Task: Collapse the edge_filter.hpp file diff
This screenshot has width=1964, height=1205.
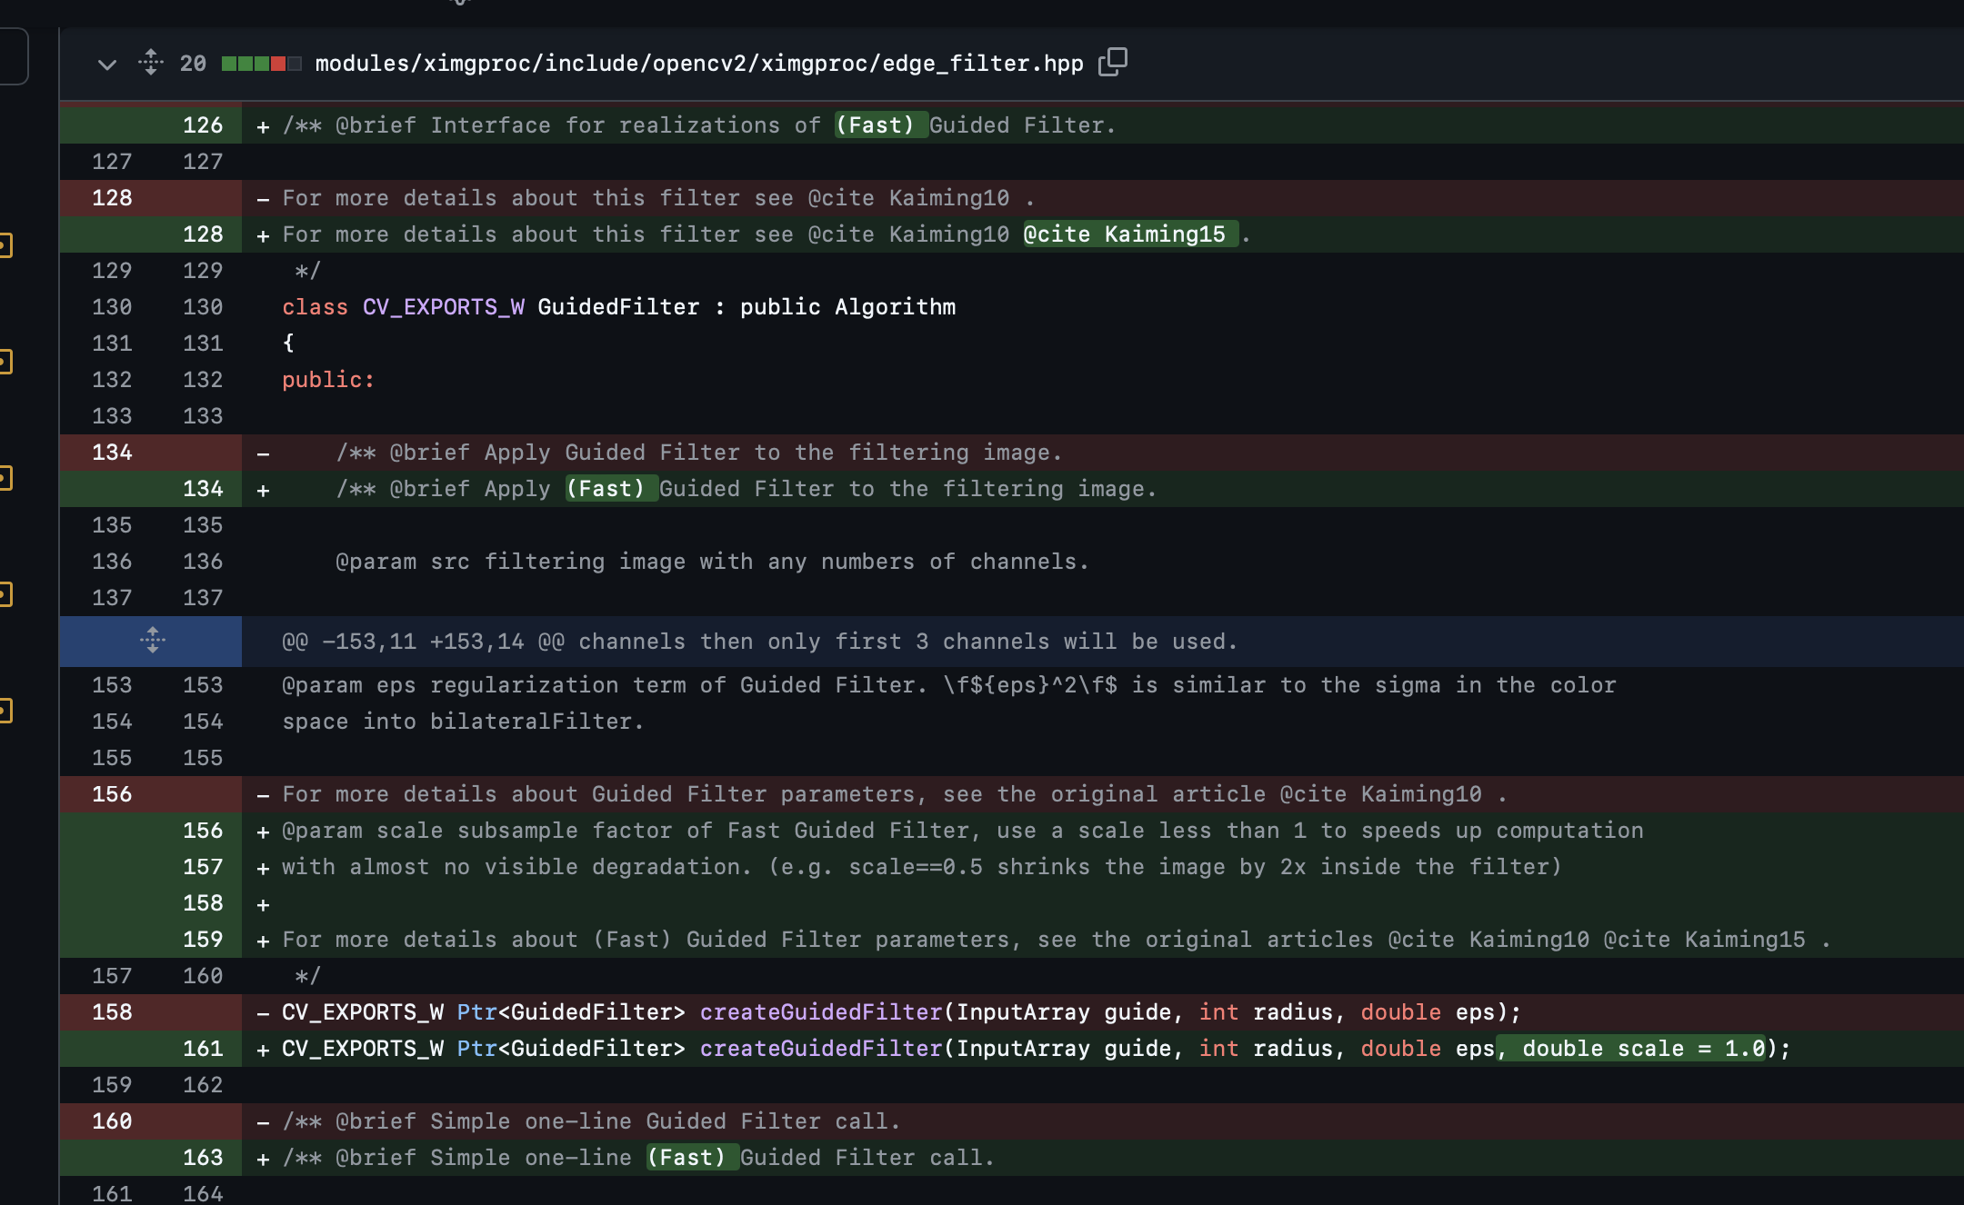Action: coord(107,65)
